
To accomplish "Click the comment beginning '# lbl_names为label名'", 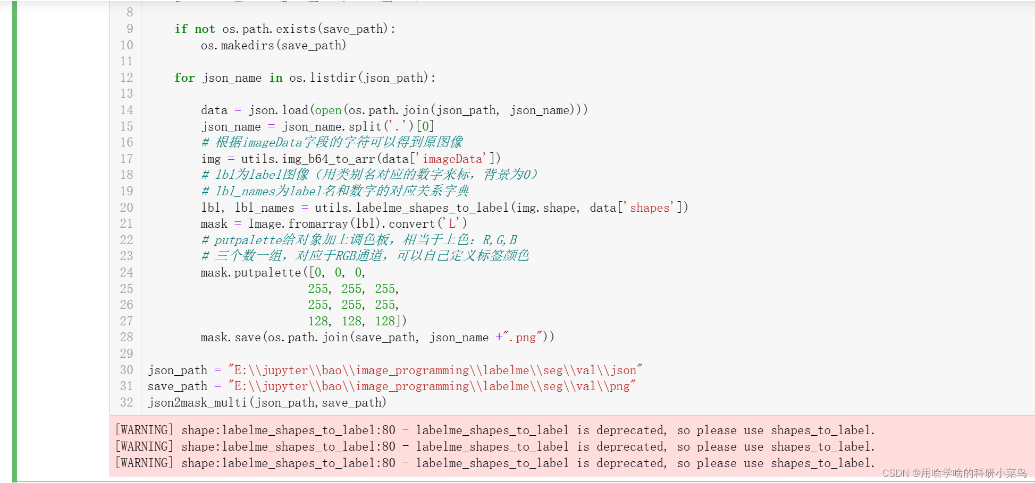I will click(x=335, y=191).
